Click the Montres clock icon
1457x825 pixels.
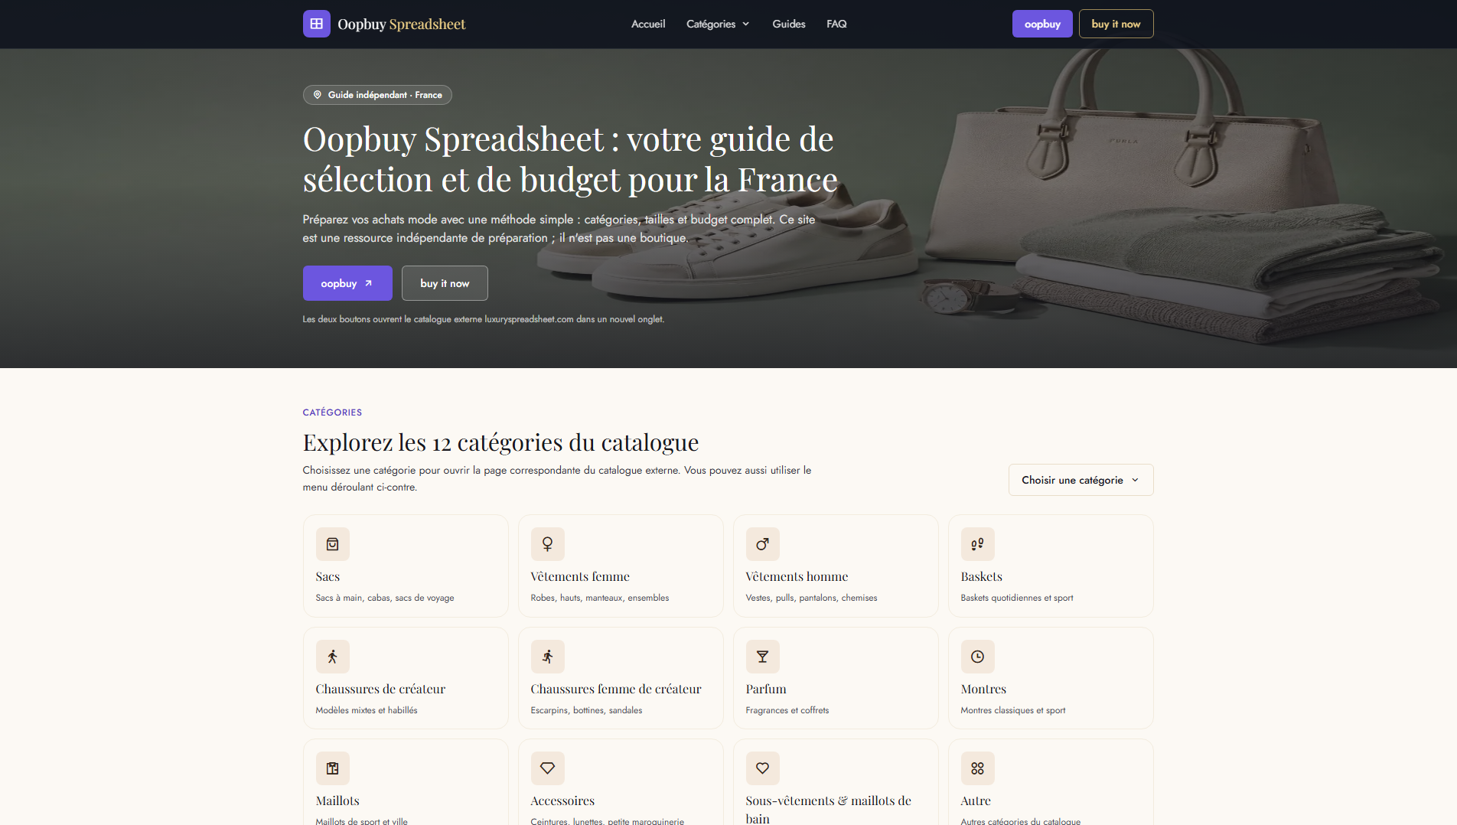(978, 657)
